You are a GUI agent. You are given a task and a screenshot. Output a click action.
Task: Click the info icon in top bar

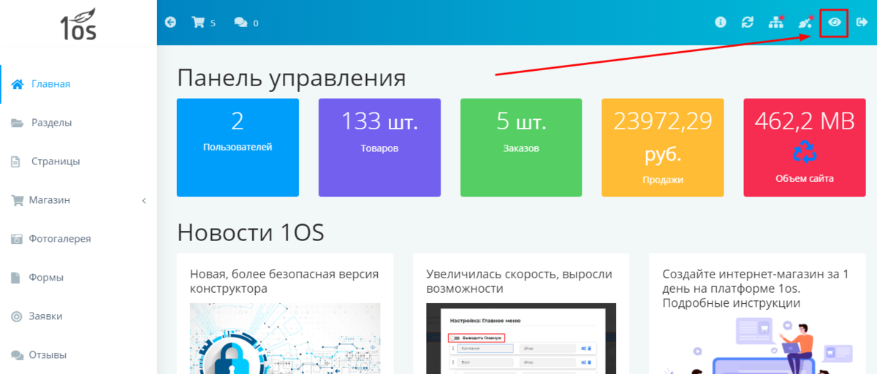pos(721,23)
